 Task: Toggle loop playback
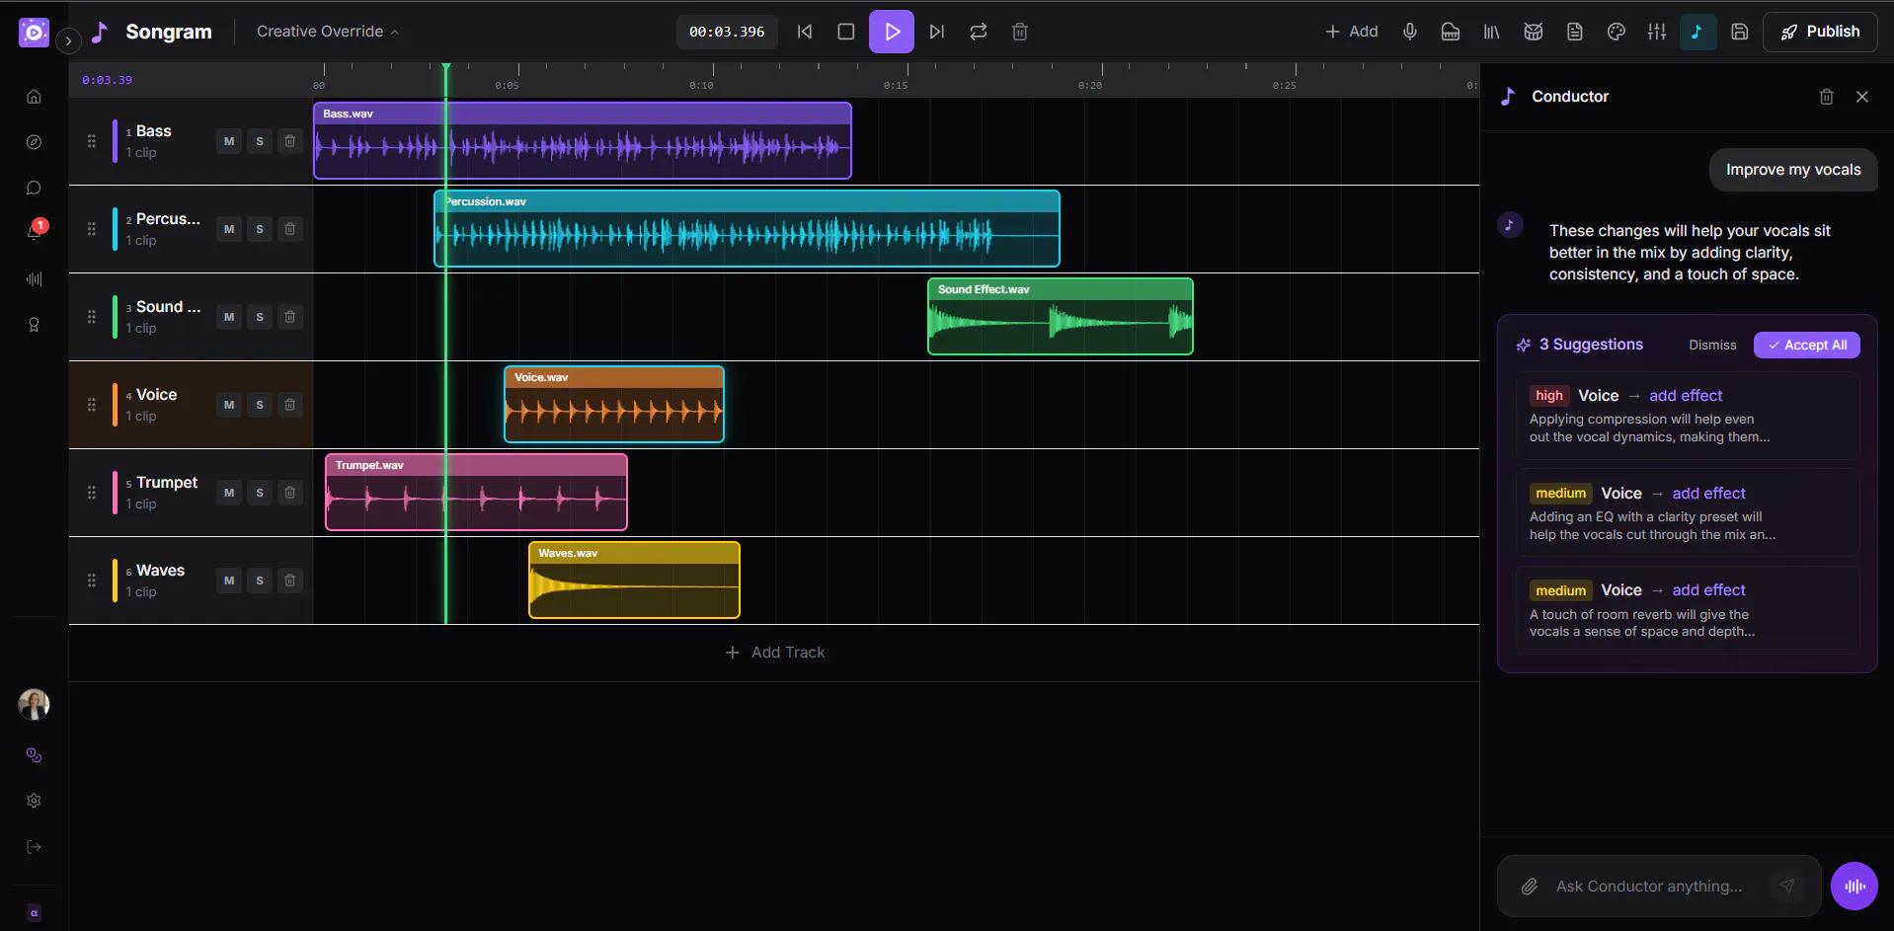[979, 32]
